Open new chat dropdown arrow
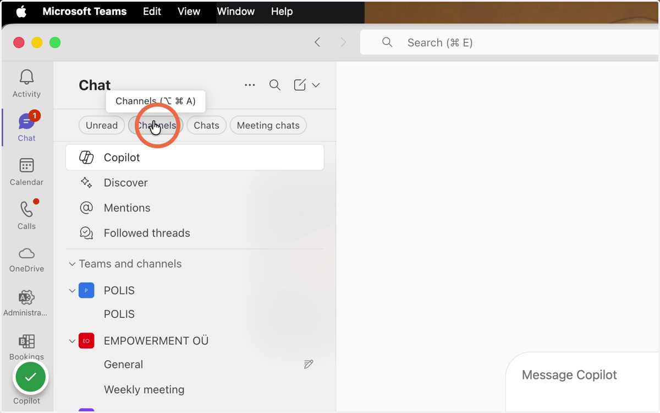Screen dimensions: 660x413 coord(316,85)
